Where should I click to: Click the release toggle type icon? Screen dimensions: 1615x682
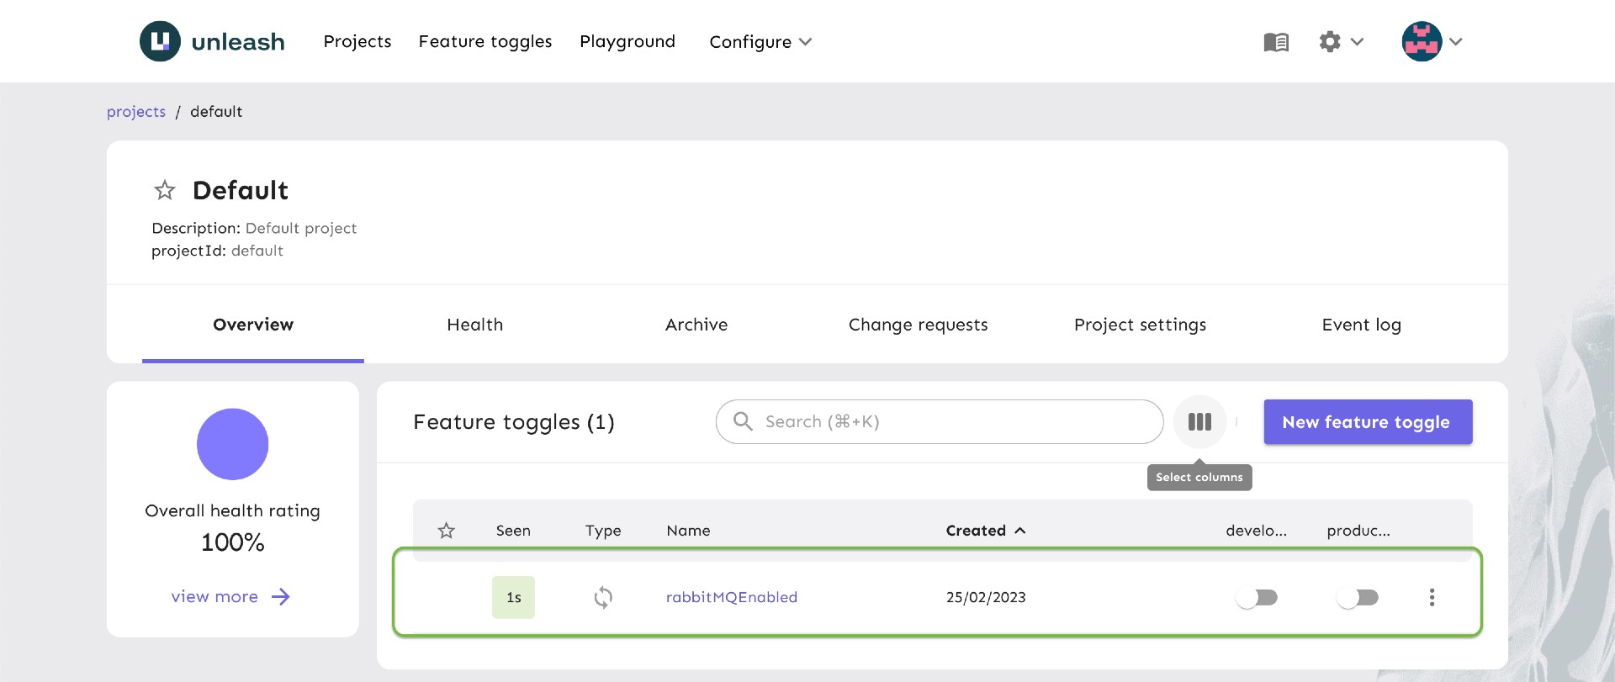click(603, 597)
